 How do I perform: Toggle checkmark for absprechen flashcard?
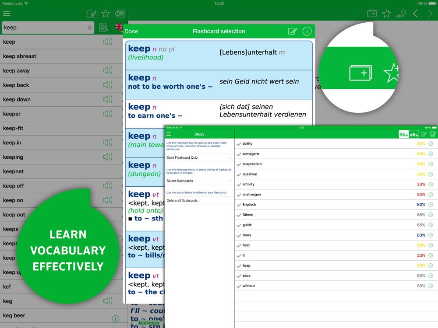[x=239, y=164]
